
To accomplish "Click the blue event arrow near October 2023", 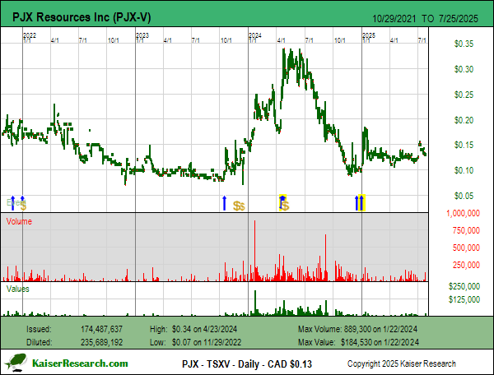I will 224,203.
